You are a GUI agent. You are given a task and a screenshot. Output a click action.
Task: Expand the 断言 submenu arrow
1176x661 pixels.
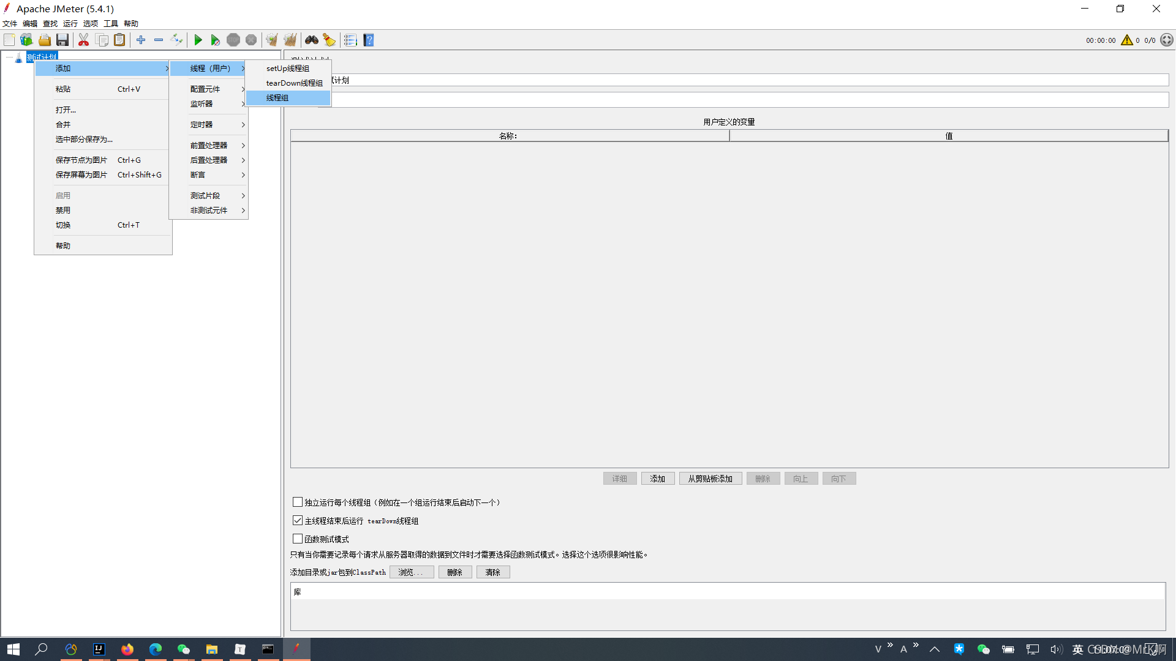243,175
